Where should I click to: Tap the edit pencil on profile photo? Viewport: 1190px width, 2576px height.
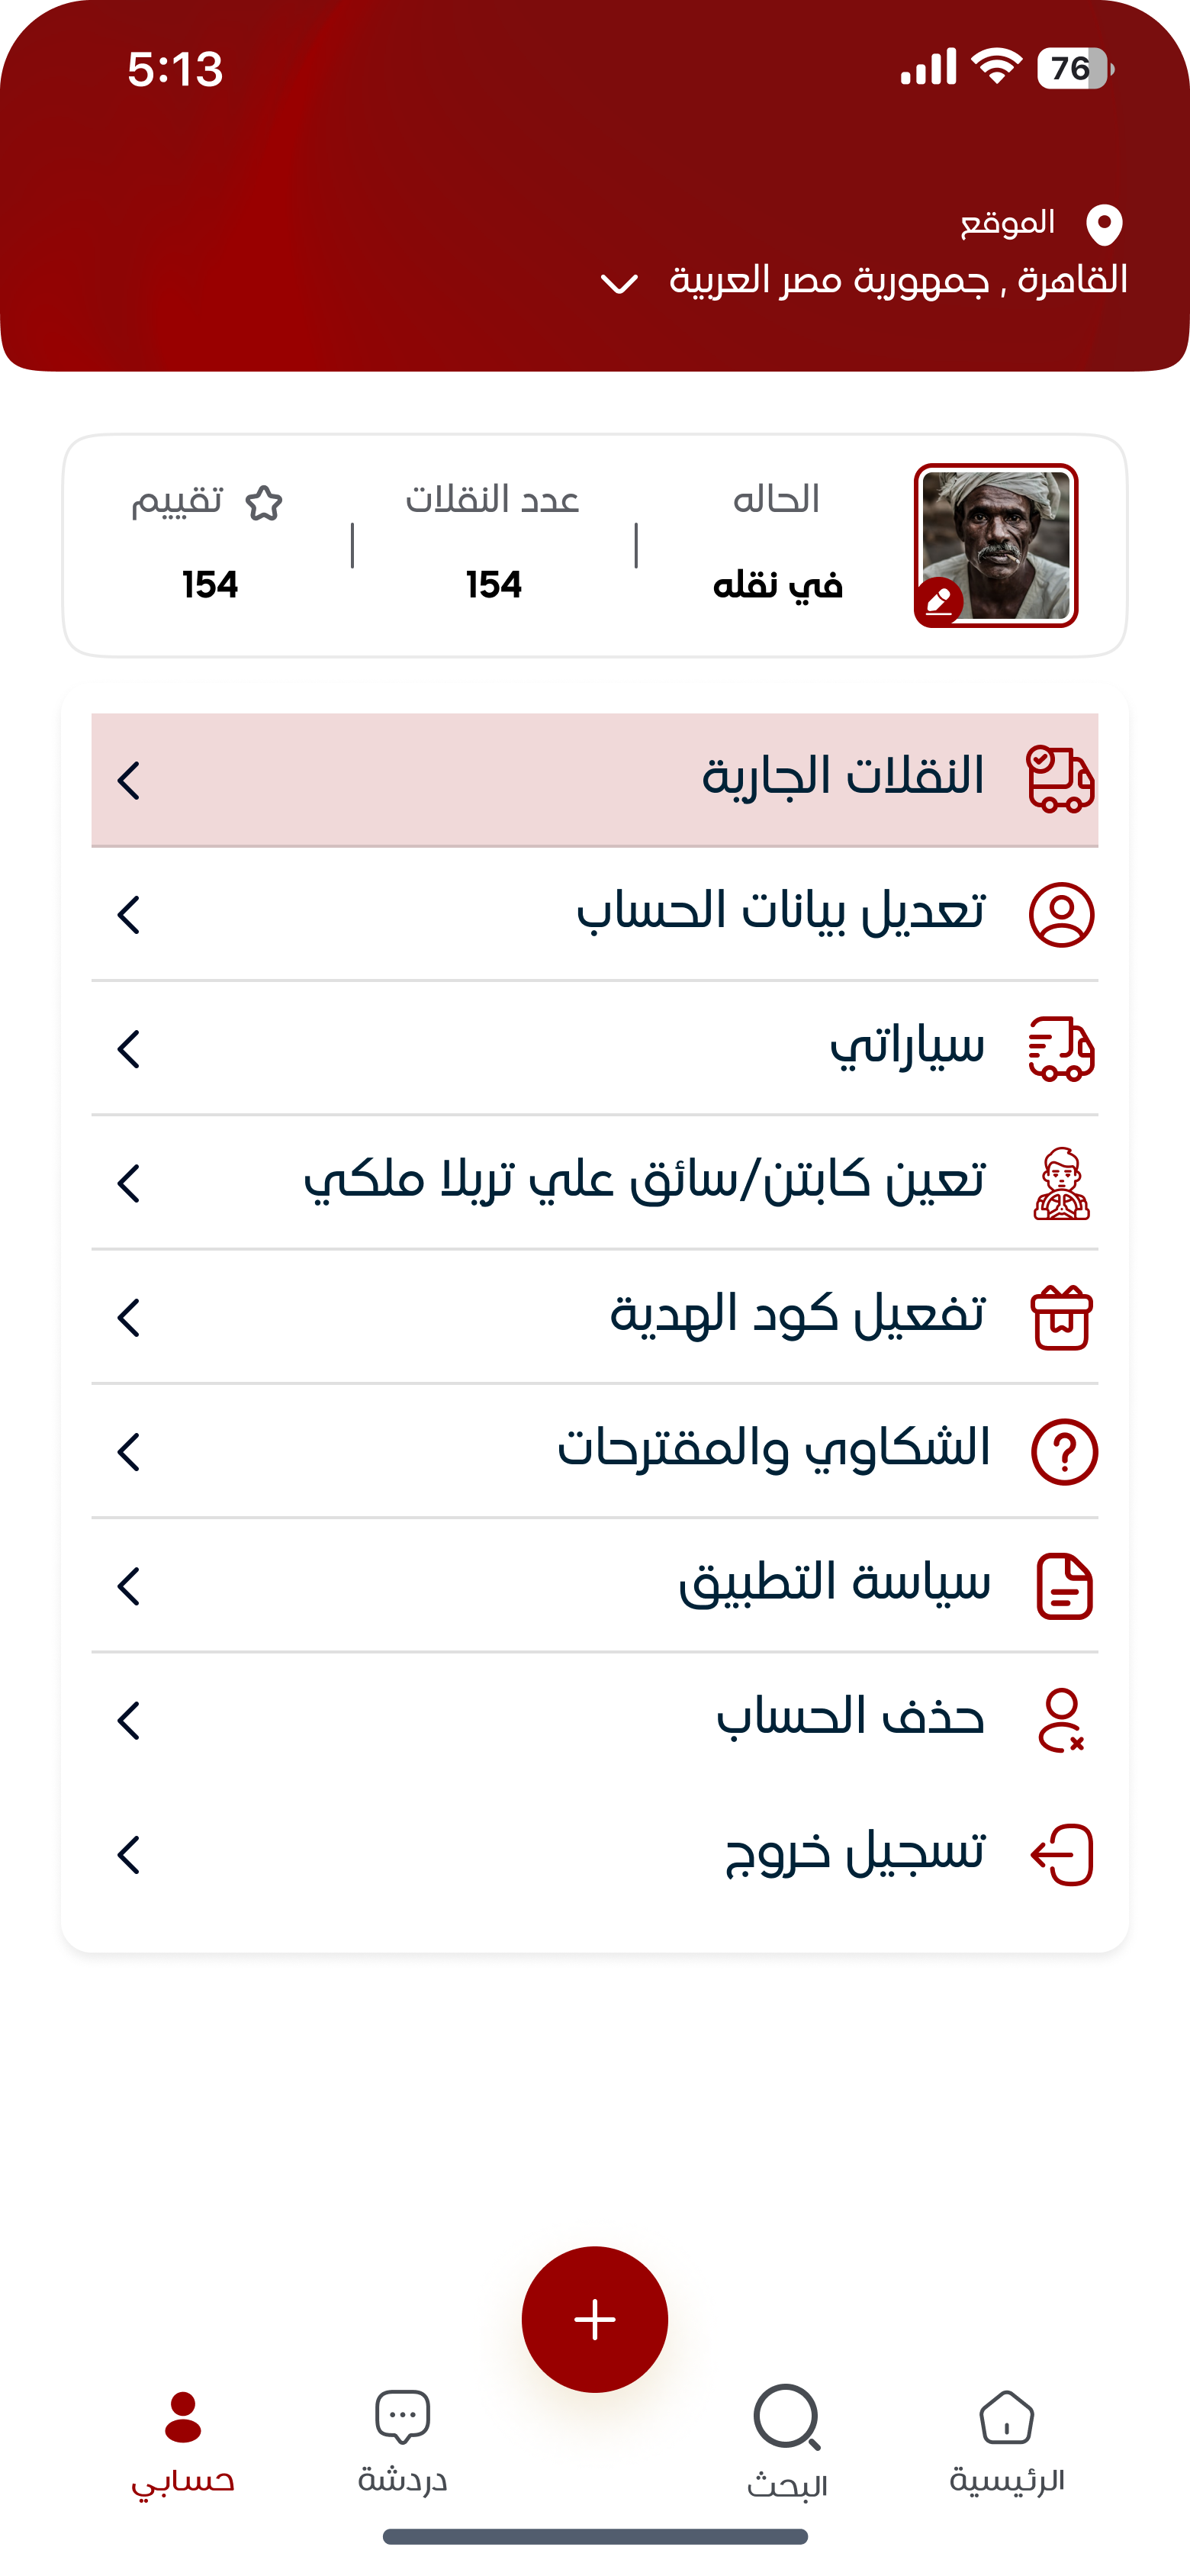click(x=939, y=601)
